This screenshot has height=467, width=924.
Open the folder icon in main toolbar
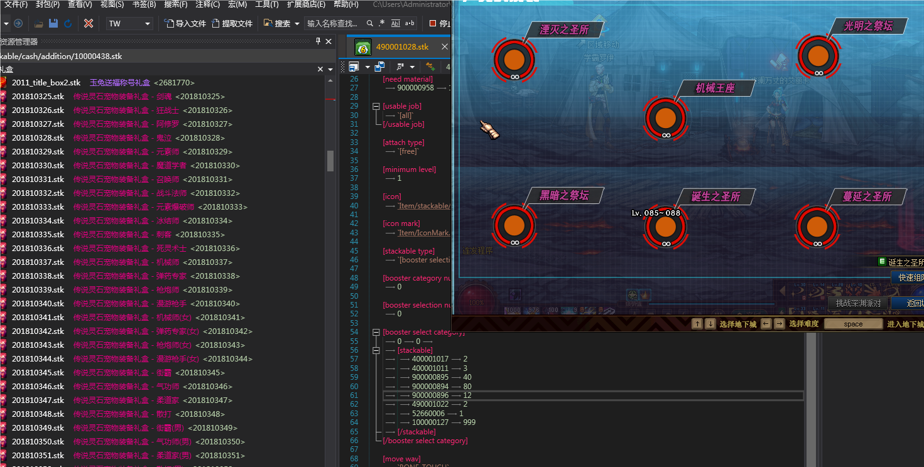[39, 23]
